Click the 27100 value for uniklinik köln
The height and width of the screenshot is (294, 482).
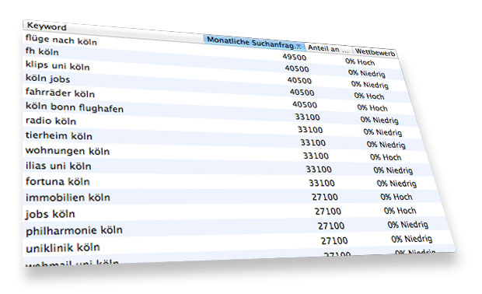pos(334,240)
